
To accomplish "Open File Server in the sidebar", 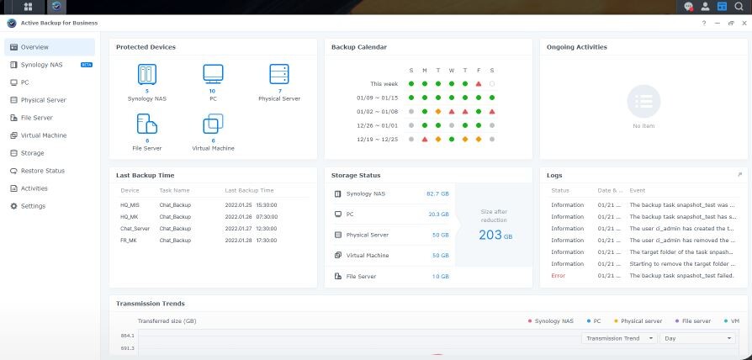I will [50, 118].
